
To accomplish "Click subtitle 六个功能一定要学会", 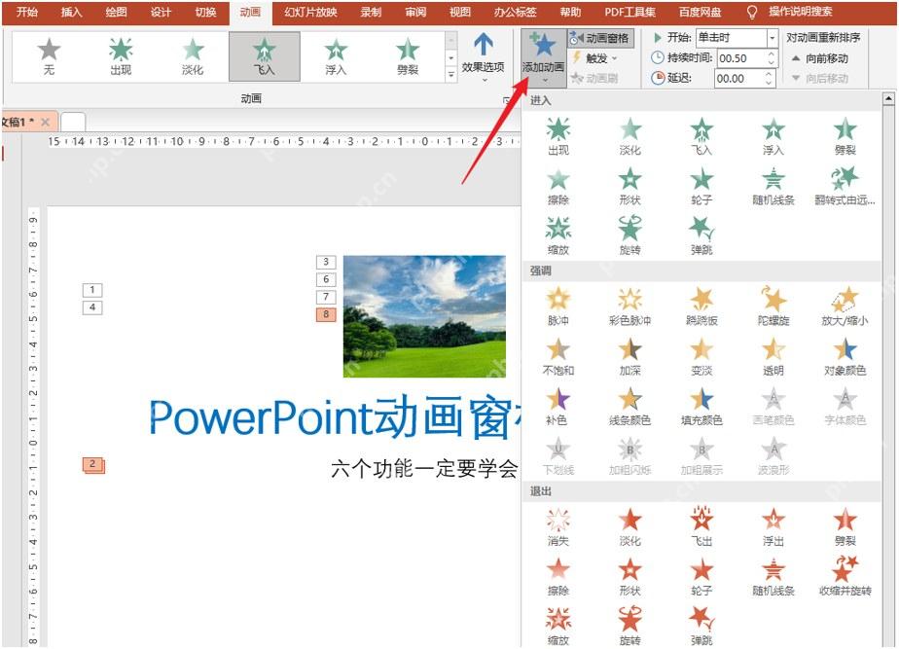I will click(x=424, y=468).
